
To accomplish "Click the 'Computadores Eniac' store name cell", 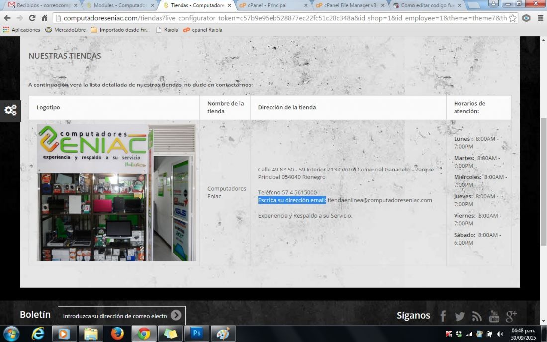I will click(x=226, y=192).
